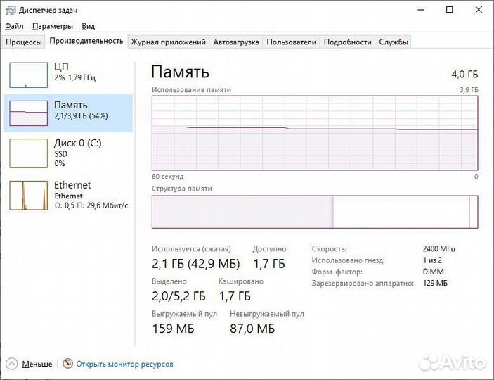
Task: Click the Меньше button label
Action: 37,364
